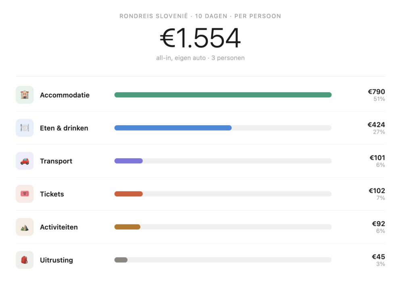Click the grey Uitrusting bar
Viewport: 413px width, 284px height.
(121, 260)
